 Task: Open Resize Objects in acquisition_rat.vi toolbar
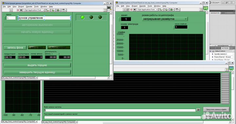pyautogui.click(x=59, y=10)
